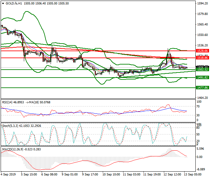Image resolution: width=210 pixels, height=178 pixels.
Task: Click the 6 Sep 08:00 time label
Action: coord(49,175)
